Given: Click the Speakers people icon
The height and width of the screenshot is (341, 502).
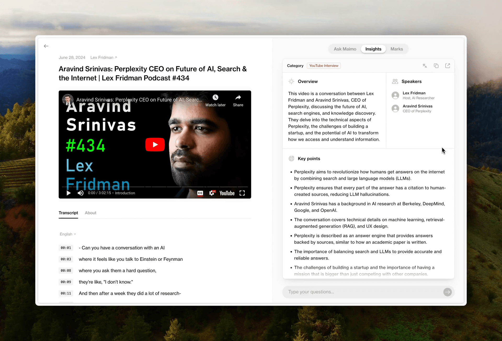Looking at the screenshot, I should tap(395, 81).
